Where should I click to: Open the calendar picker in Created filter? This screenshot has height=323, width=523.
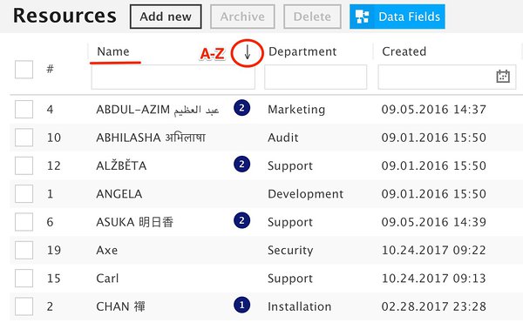point(503,77)
